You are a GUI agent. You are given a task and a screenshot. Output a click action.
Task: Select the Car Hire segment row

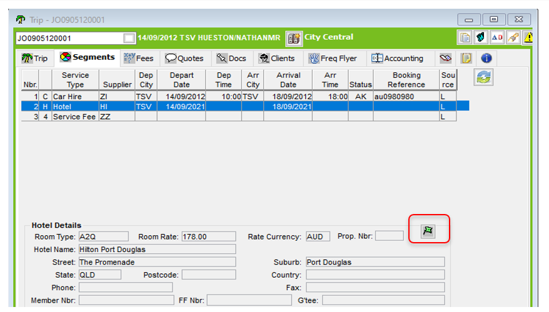point(75,97)
